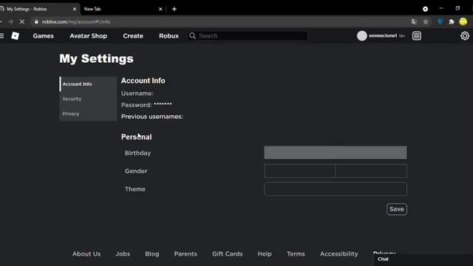Image resolution: width=473 pixels, height=266 pixels.
Task: Open the hamburger navigation menu
Action: pyautogui.click(x=1, y=36)
